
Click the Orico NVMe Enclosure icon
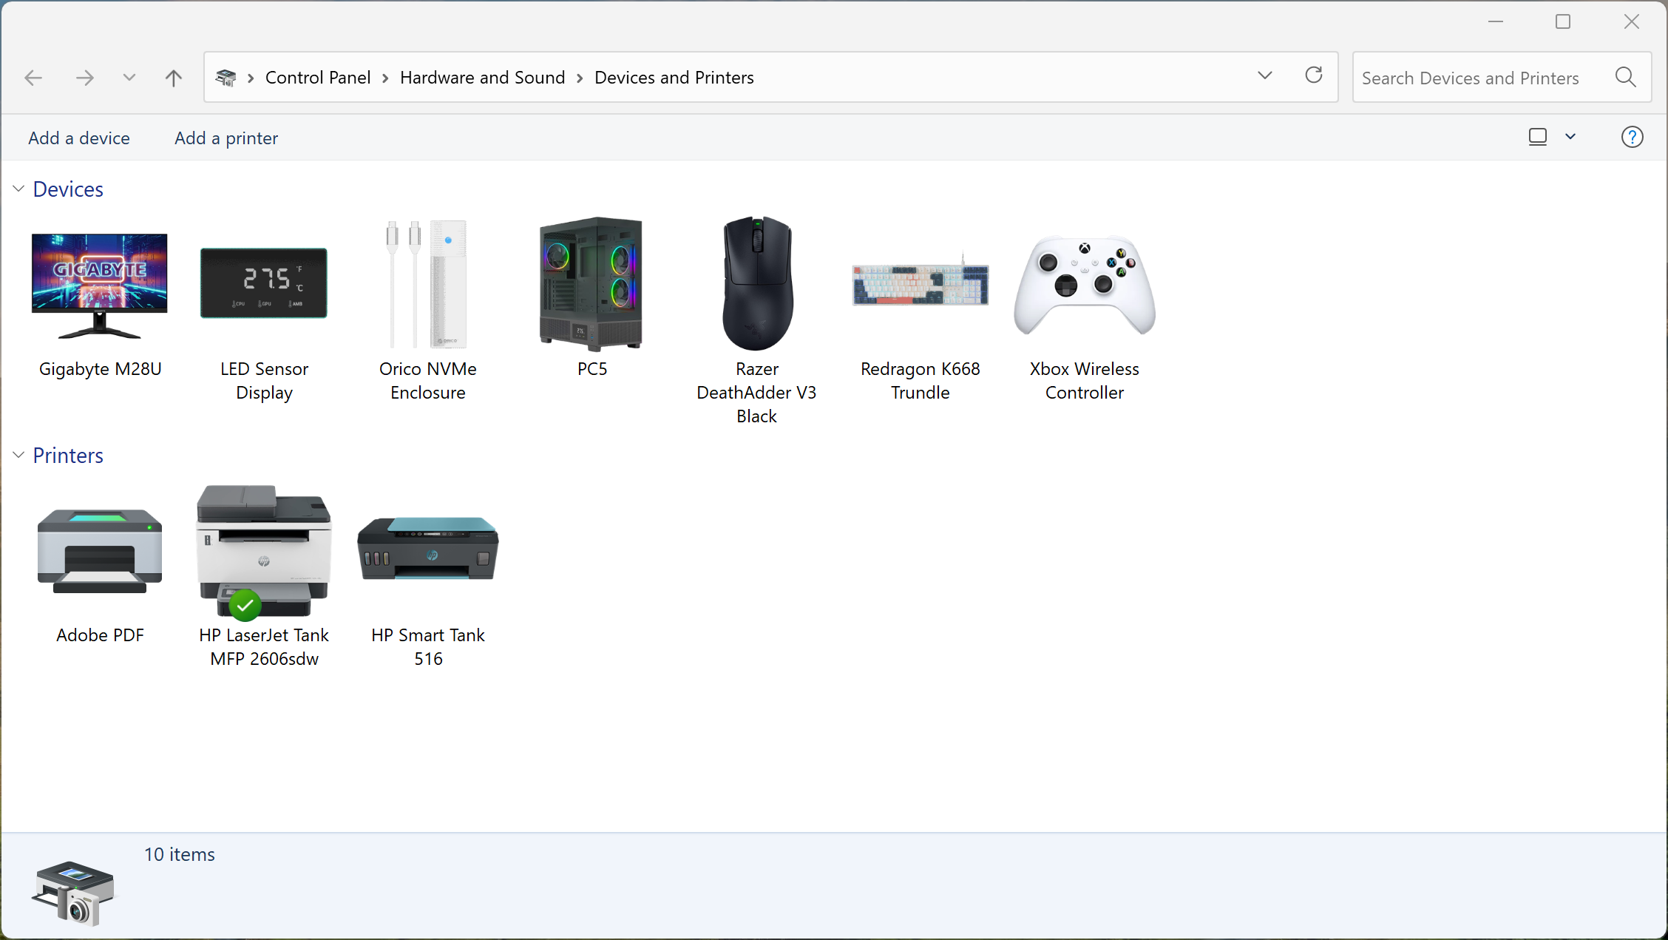click(x=427, y=284)
